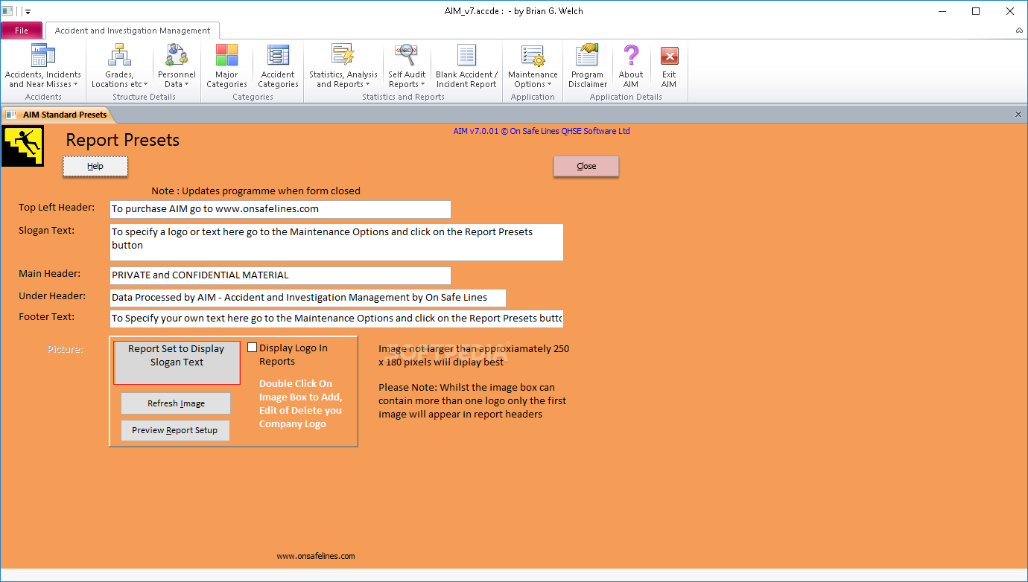Open Blank Accident / Incident Report

(x=466, y=66)
